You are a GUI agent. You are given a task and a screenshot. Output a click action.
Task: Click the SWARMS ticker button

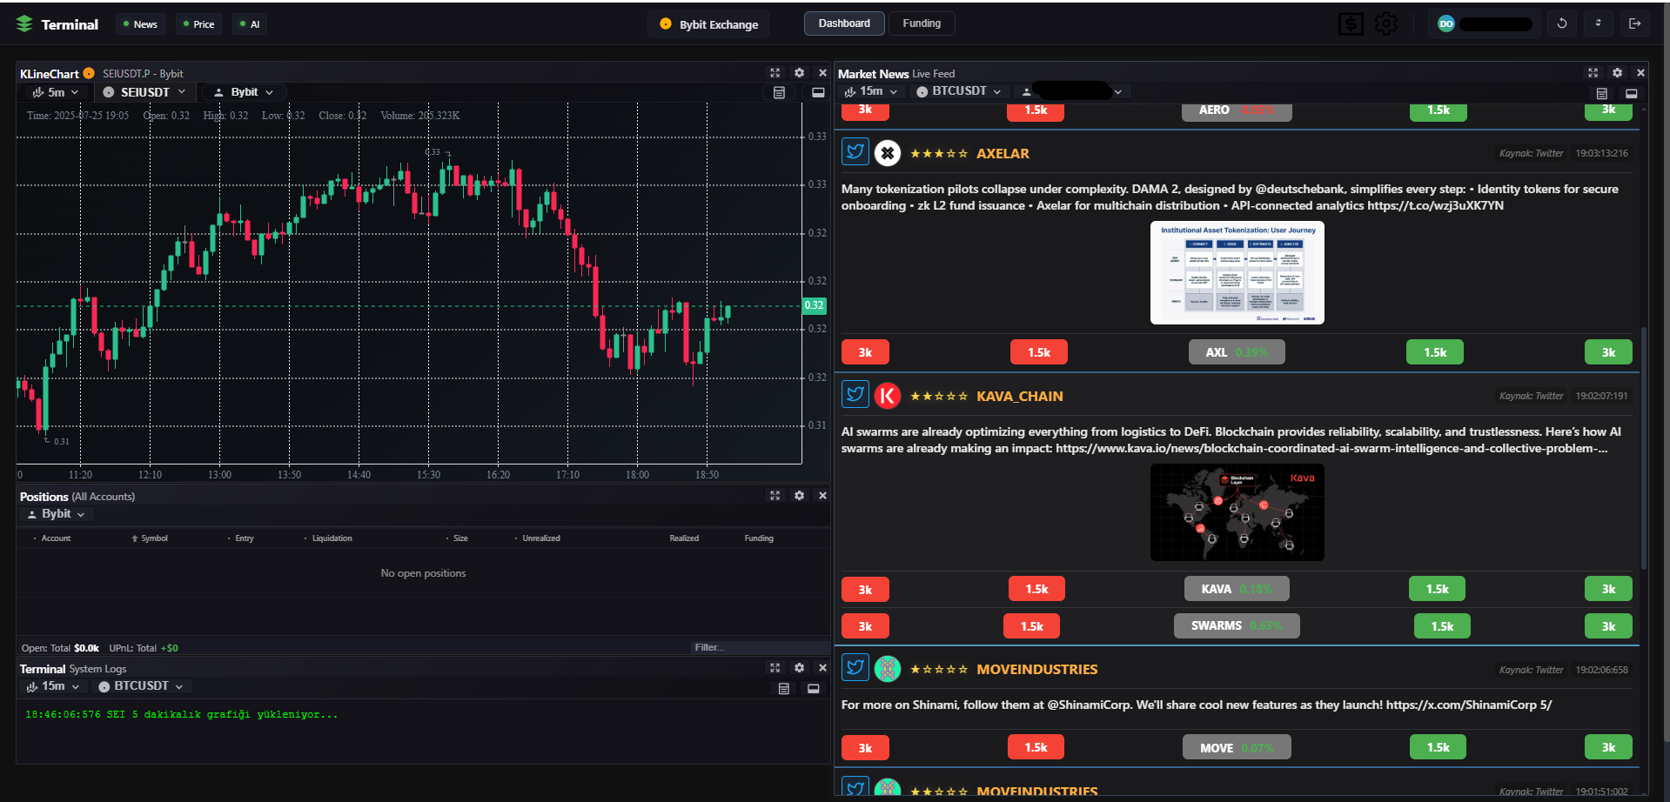click(x=1237, y=625)
